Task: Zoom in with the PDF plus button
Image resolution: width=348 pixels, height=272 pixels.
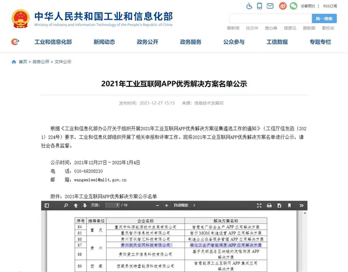Action: pos(166,206)
